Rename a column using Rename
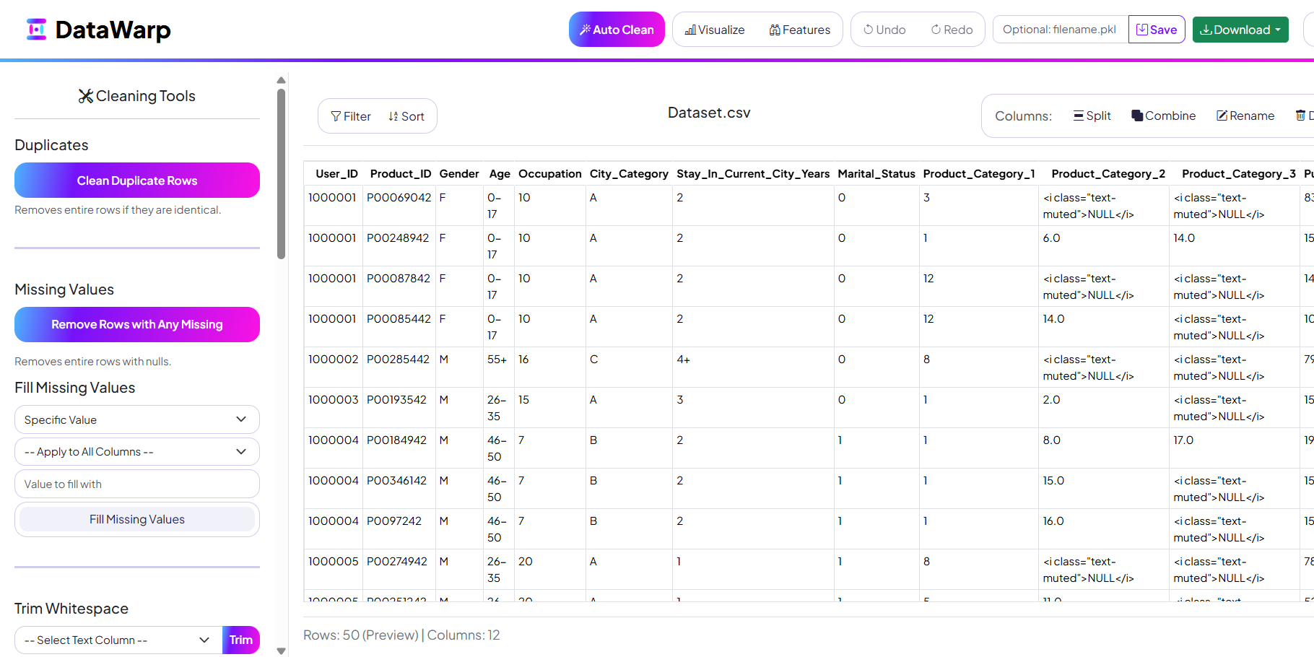Screen dimensions: 1314x657 (x=1245, y=116)
